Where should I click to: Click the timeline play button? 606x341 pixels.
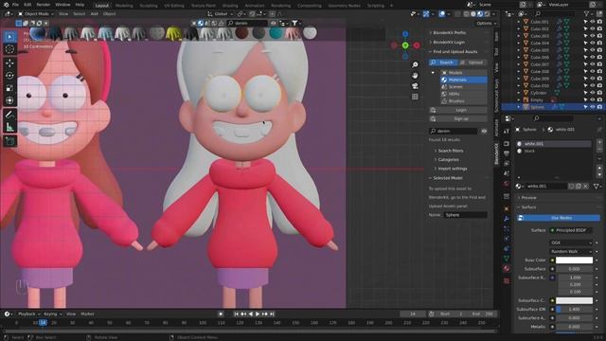pyautogui.click(x=258, y=314)
